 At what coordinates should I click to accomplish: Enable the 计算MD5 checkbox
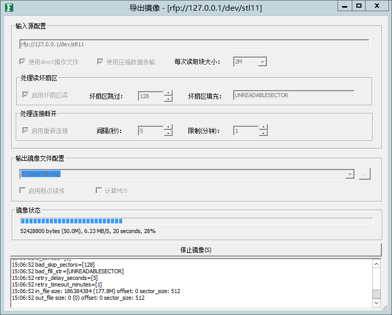click(x=99, y=191)
